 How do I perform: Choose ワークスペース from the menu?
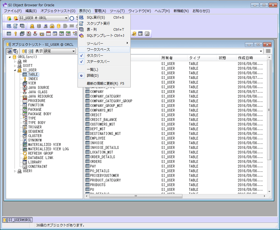tap(98, 49)
